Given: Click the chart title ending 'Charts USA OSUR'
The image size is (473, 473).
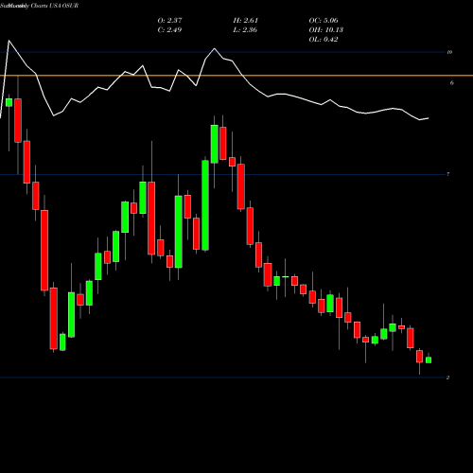Looking at the screenshot, I should (40, 6).
